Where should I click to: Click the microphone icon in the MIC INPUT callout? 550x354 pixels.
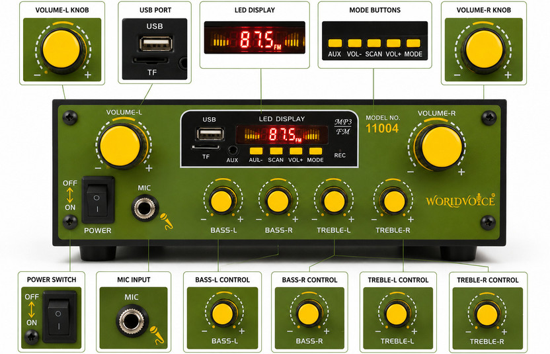(x=157, y=335)
